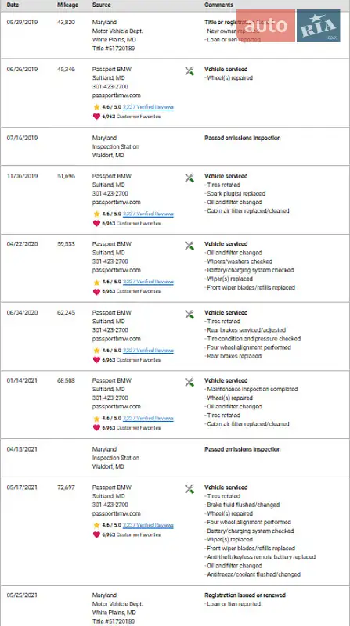Click the Date column header
This screenshot has height=626, width=350.
13,5
